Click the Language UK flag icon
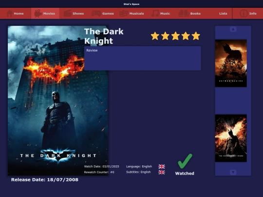 click(x=162, y=166)
